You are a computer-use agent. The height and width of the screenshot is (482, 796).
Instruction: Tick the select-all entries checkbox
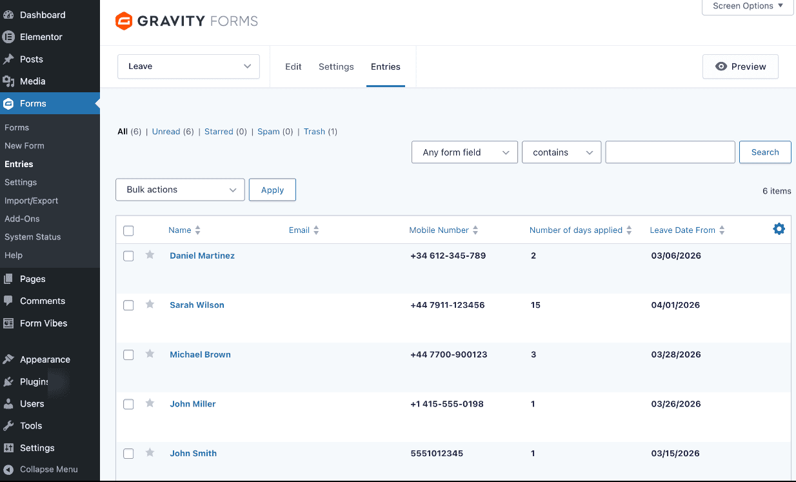click(x=128, y=231)
